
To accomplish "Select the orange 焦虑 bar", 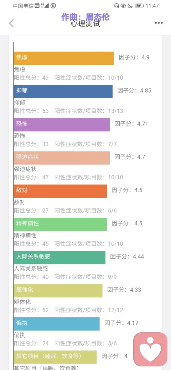I will pyautogui.click(x=64, y=58).
